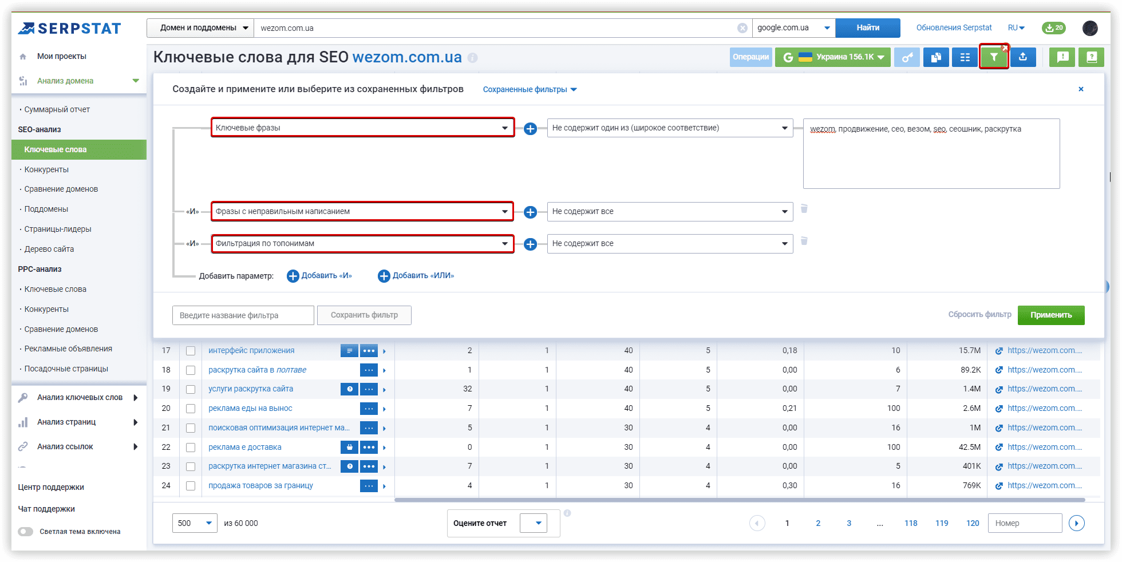The width and height of the screenshot is (1122, 562).
Task: Open Суммарный отчет in sidebar
Action: pos(57,109)
